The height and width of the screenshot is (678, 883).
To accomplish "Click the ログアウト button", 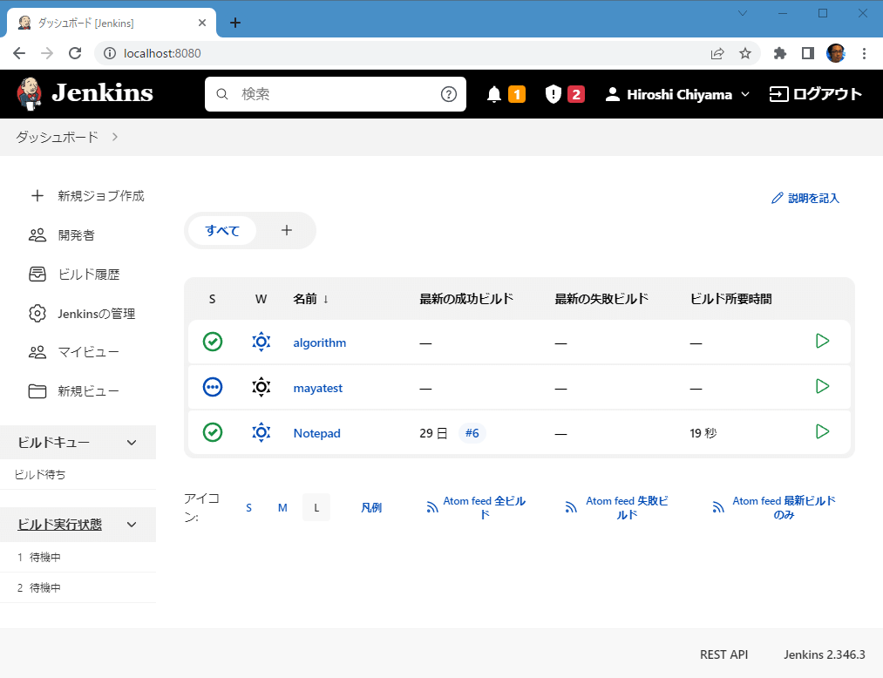I will click(815, 94).
